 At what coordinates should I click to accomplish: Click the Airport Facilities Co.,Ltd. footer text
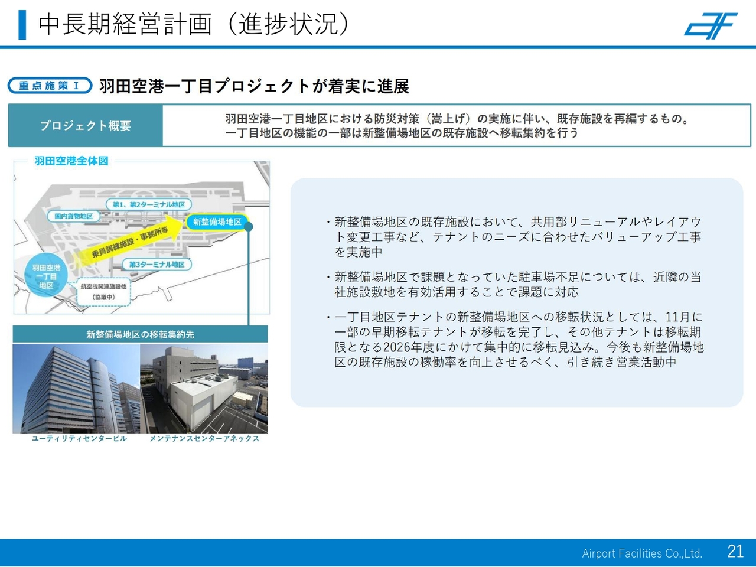click(x=642, y=553)
